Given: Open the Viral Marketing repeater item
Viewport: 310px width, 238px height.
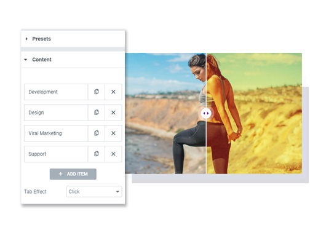Looking at the screenshot, I should click(56, 133).
